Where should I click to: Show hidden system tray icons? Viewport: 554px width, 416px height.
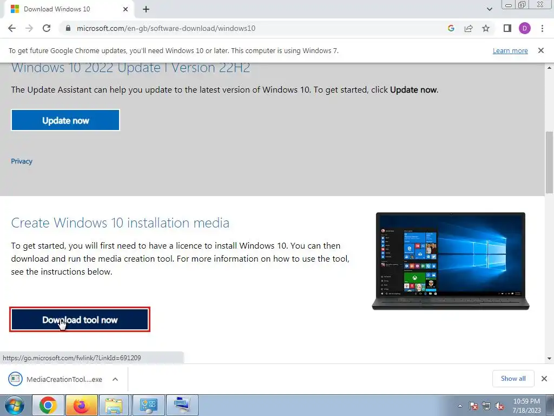[460, 406]
